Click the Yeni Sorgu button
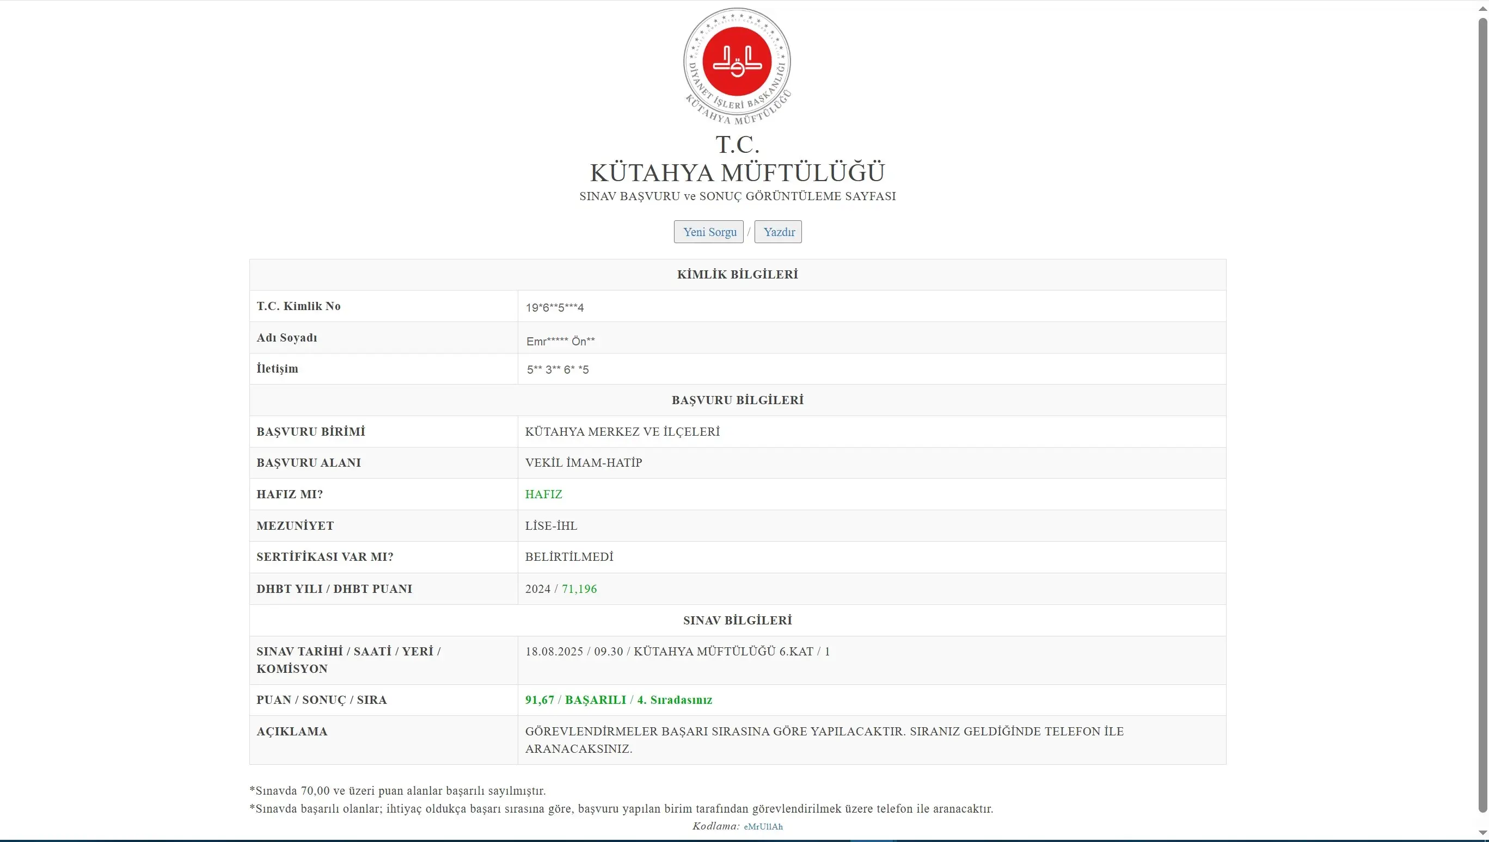The height and width of the screenshot is (842, 1489). tap(708, 232)
